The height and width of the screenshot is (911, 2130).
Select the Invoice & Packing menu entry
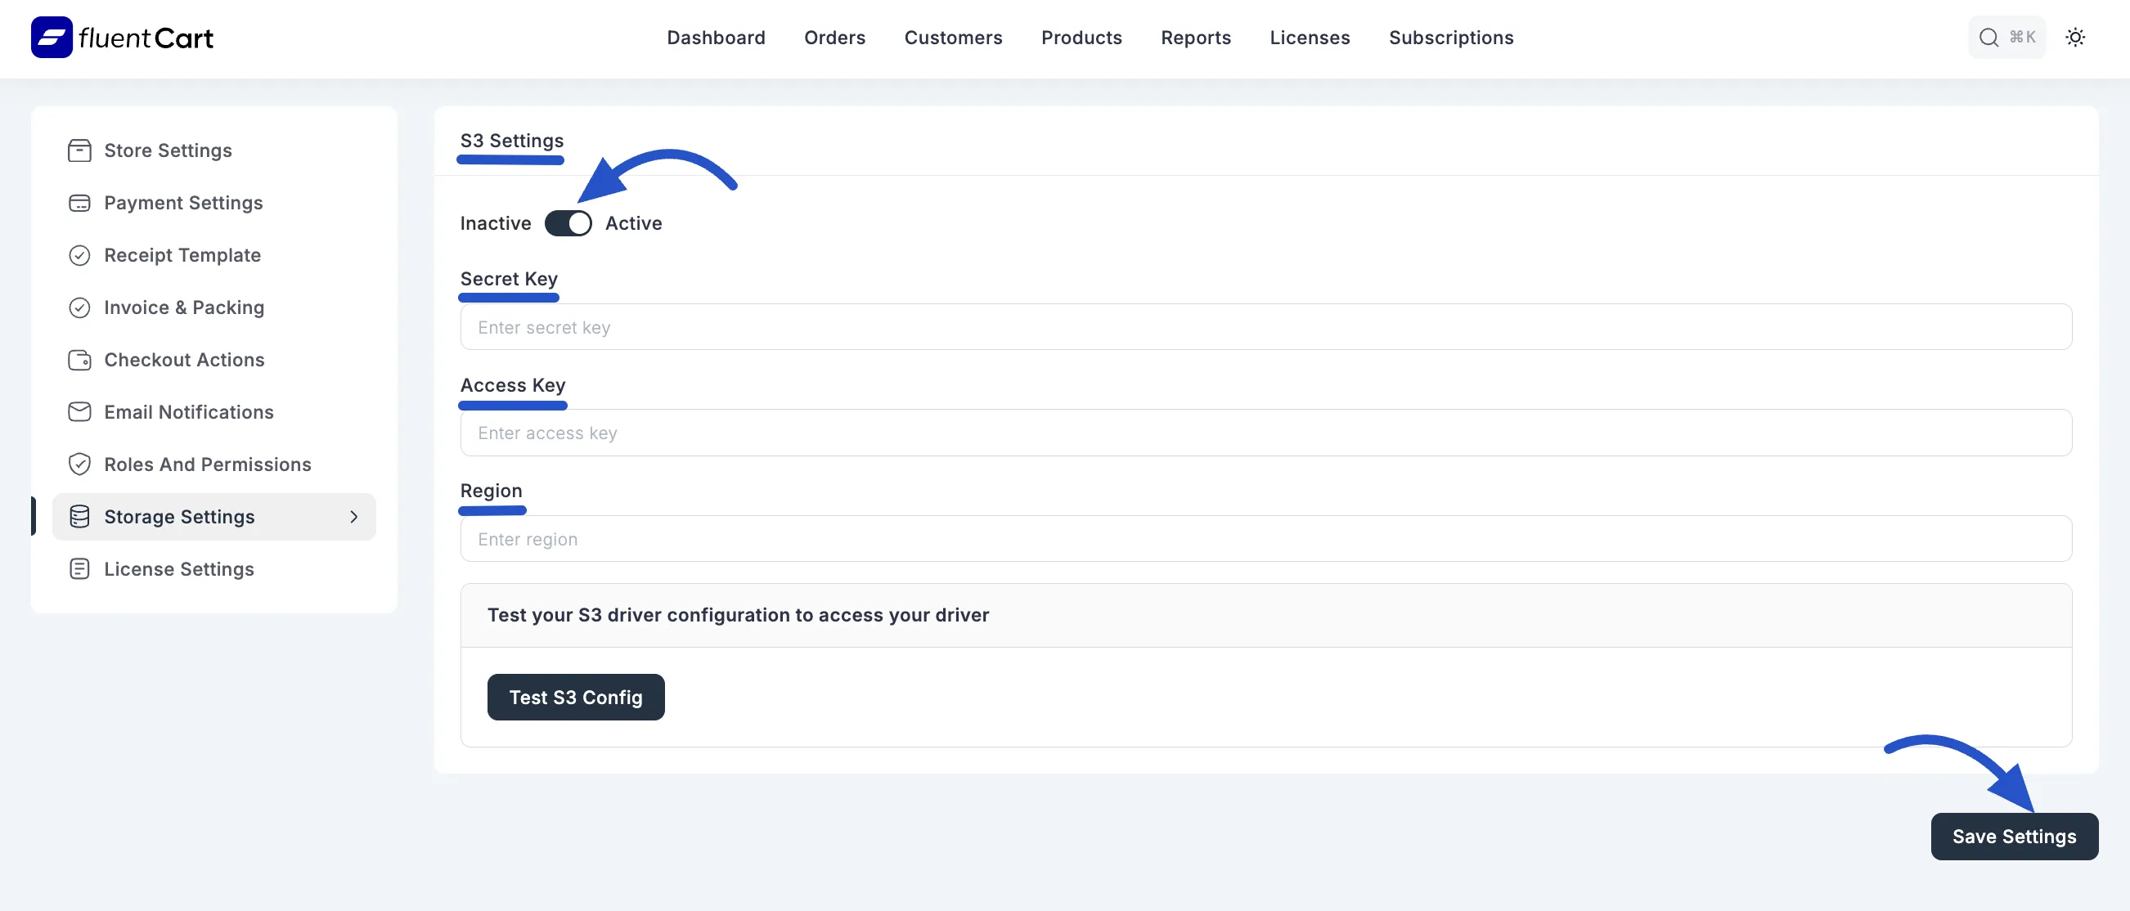pos(182,307)
